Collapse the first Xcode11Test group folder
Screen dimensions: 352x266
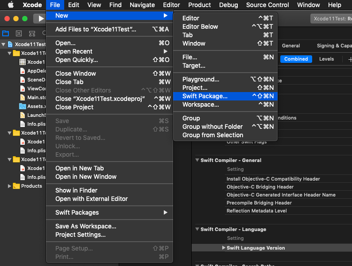[9, 53]
